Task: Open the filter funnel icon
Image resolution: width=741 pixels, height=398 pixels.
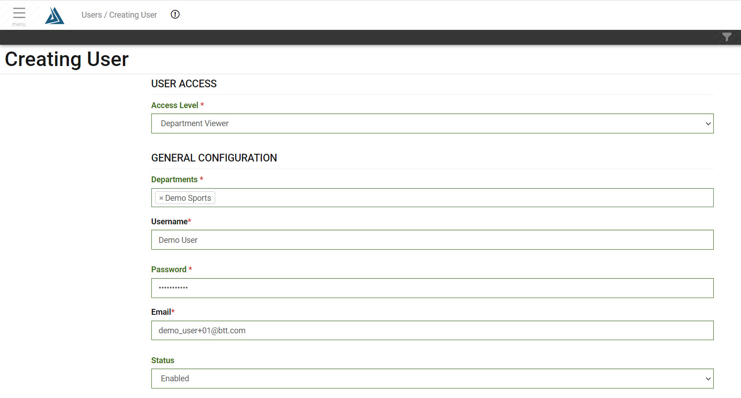Action: [x=726, y=37]
